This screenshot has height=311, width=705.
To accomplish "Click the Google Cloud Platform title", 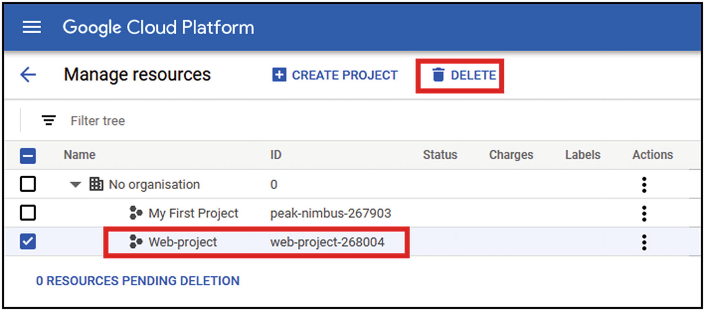I will [x=158, y=27].
